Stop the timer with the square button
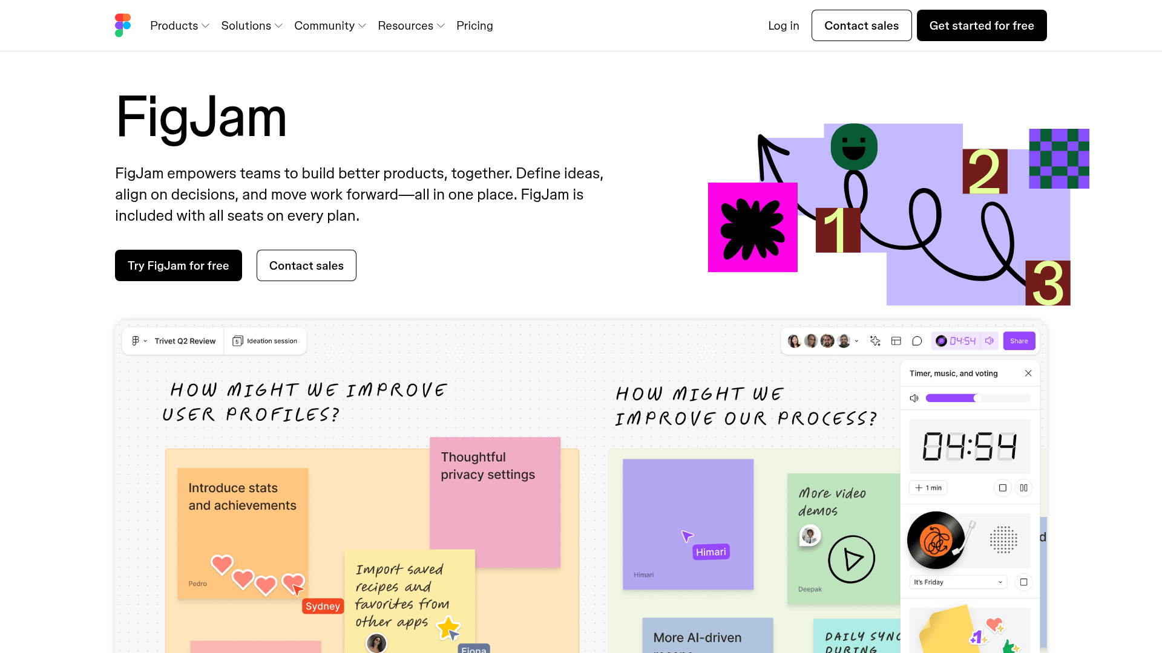The image size is (1162, 653). point(1003,488)
